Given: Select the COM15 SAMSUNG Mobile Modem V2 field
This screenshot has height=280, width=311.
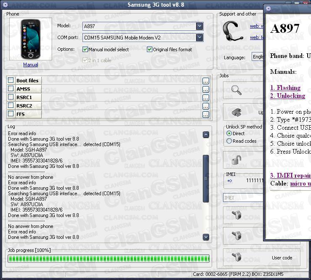Looking at the screenshot, I should click(x=143, y=38).
